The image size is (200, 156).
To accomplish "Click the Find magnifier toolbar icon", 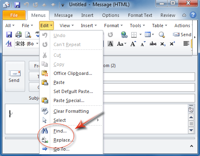I will [x=162, y=35].
